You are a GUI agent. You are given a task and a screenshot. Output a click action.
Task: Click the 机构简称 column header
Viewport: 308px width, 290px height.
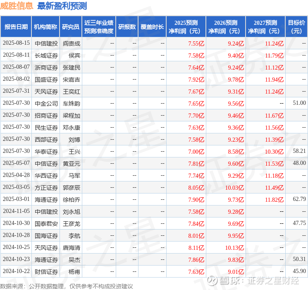pyautogui.click(x=45, y=27)
